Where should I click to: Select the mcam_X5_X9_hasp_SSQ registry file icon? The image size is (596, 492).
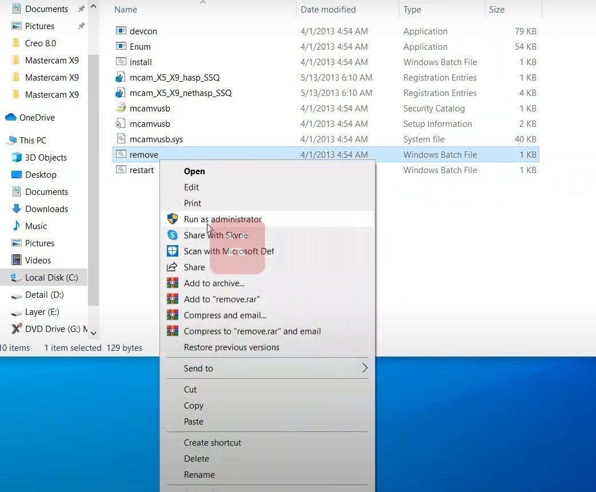pos(121,78)
